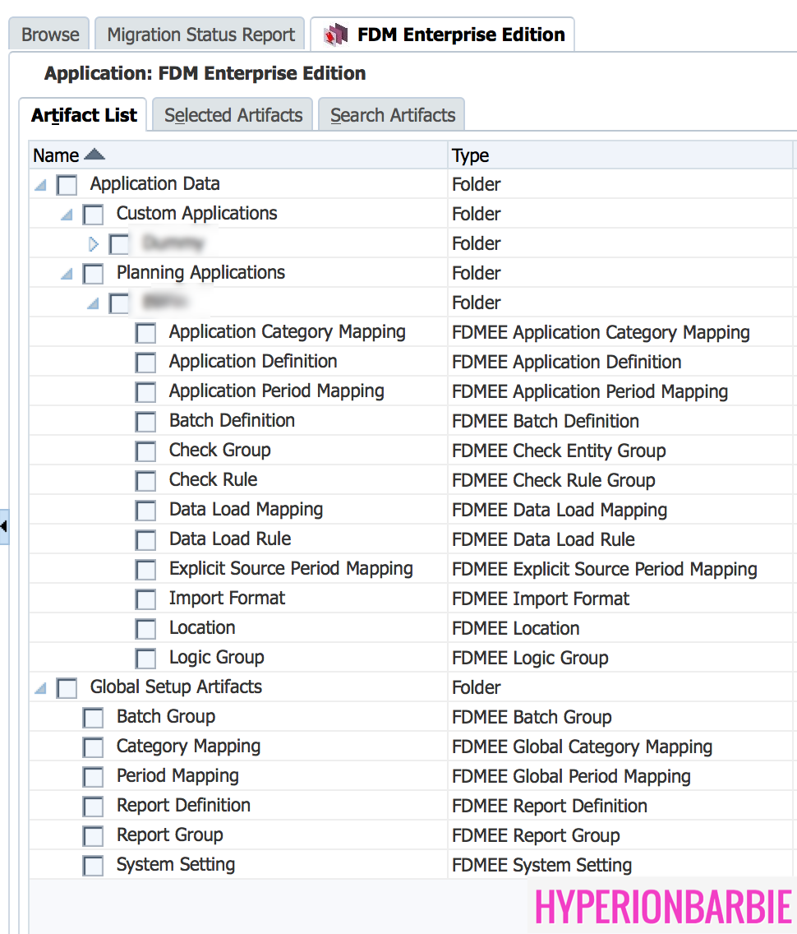Select the Batch Group checkbox
The height and width of the screenshot is (934, 797).
tap(93, 718)
